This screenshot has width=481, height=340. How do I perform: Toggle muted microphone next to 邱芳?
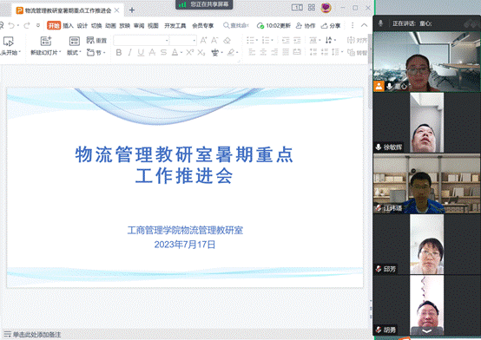tap(379, 269)
